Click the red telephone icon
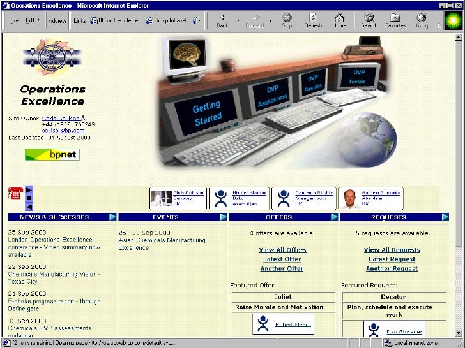The height and width of the screenshot is (348, 465). [x=16, y=194]
